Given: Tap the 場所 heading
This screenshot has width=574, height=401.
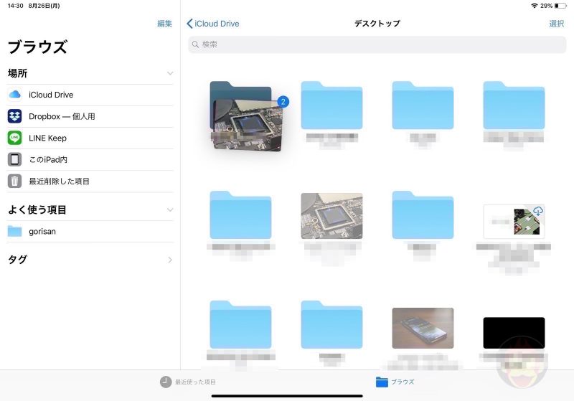Looking at the screenshot, I should click(x=17, y=73).
